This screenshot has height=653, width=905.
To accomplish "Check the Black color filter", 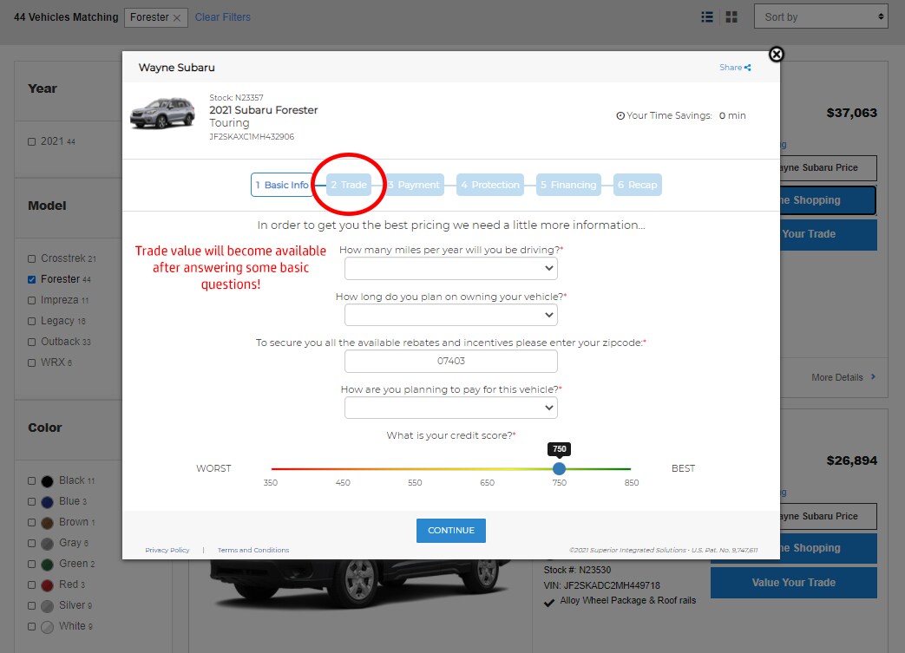I will (32, 481).
